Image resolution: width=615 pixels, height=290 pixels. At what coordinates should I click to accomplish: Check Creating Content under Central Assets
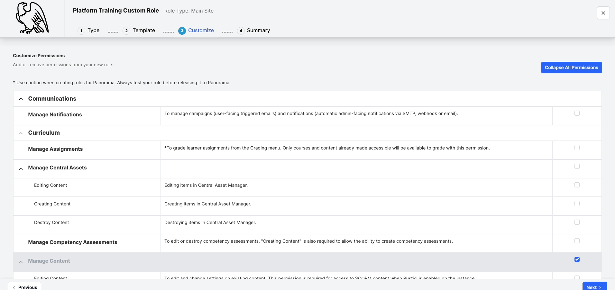coord(577,204)
